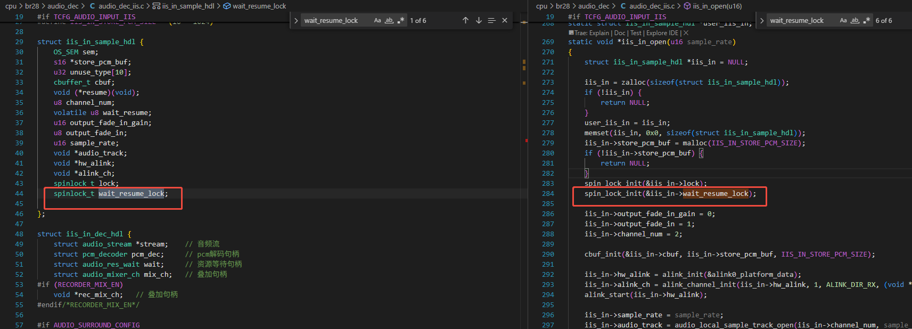The height and width of the screenshot is (329, 912).
Task: Click Explore IDE code lens link
Action: (662, 33)
